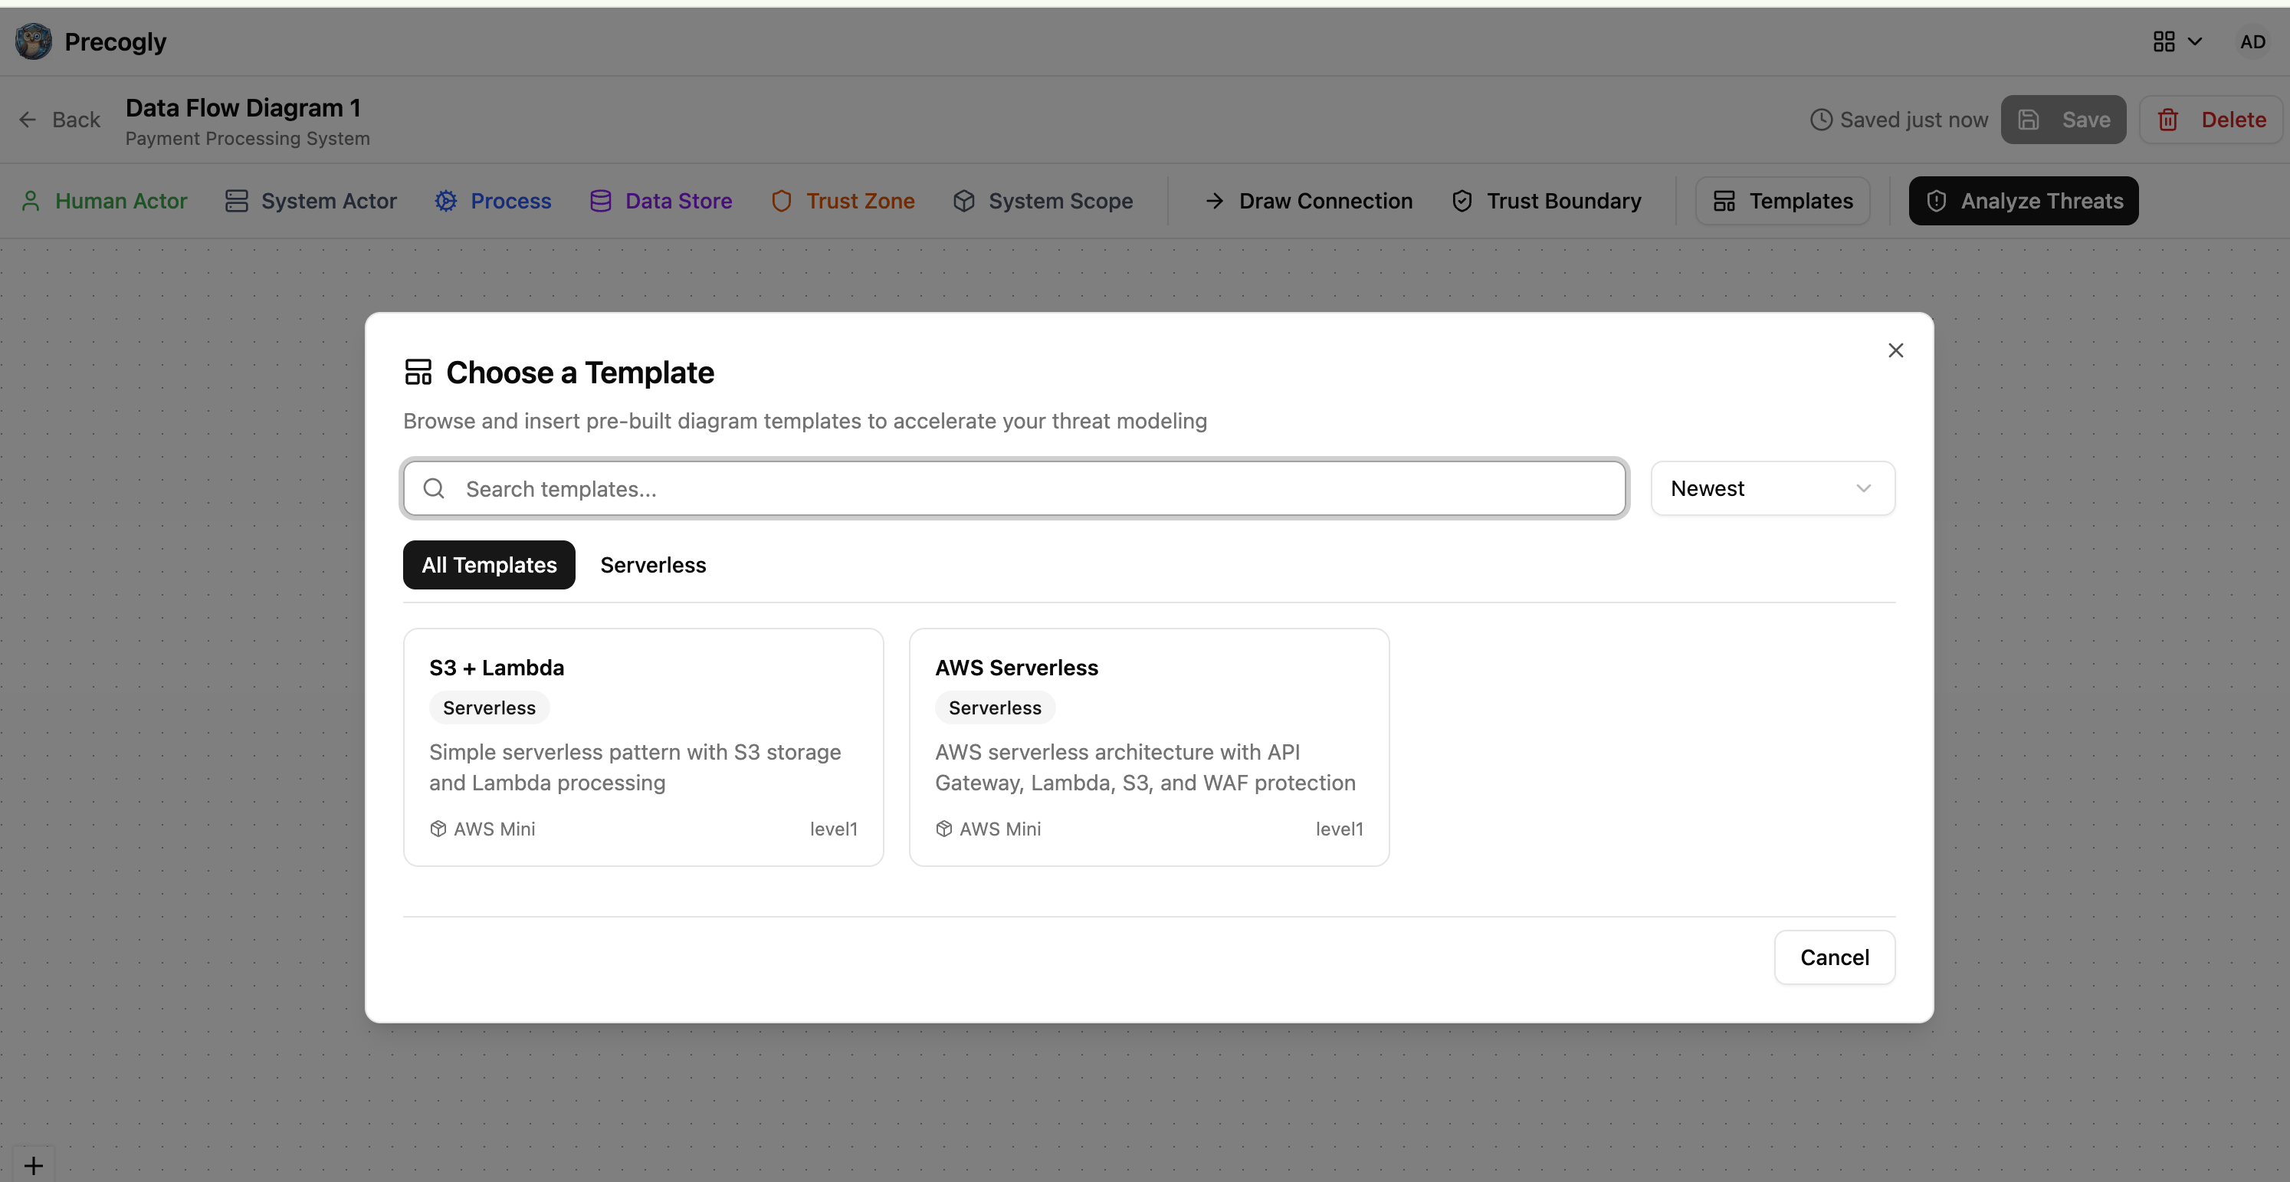Screen dimensions: 2290x1182
Task: Click AWS Mini cube icon on AWS Serverless card
Action: pos(944,829)
